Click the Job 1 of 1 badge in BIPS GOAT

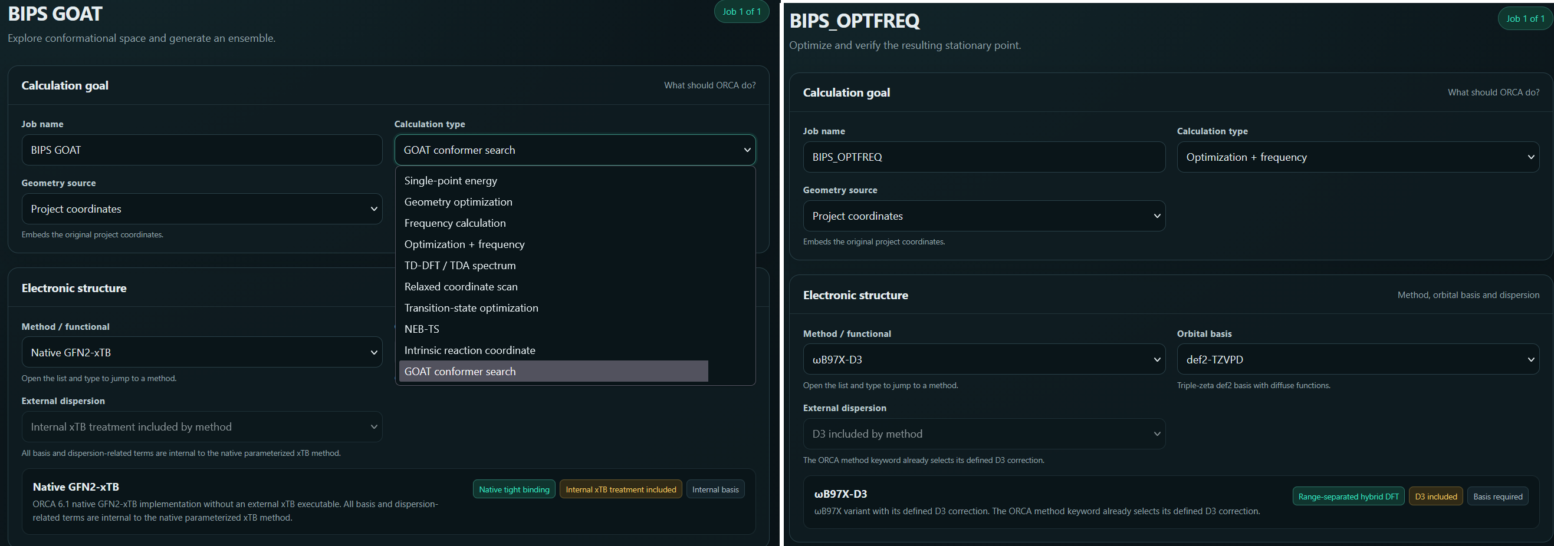point(741,11)
